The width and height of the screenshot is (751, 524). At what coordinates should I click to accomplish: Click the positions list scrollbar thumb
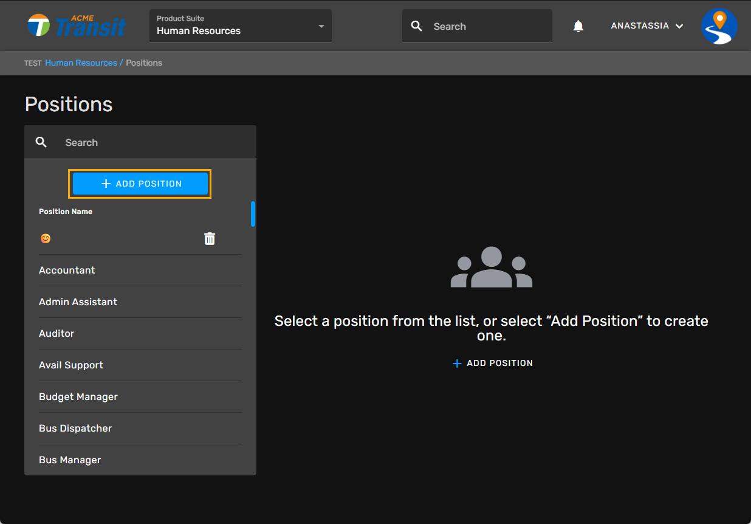[253, 214]
